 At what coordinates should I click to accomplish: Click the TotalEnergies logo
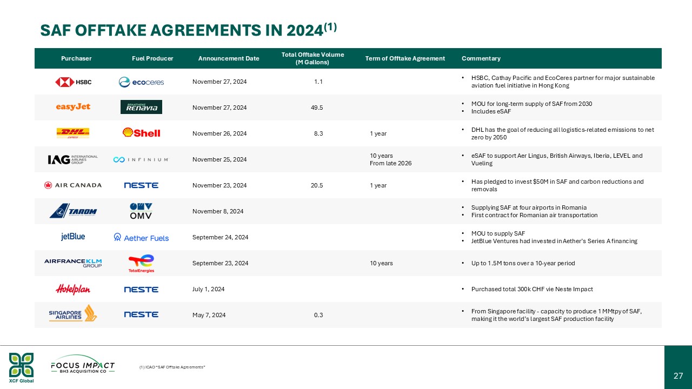point(141,263)
